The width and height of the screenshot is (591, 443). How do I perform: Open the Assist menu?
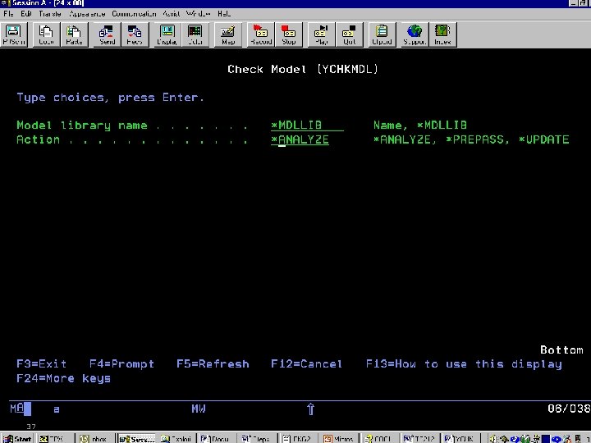click(x=171, y=14)
